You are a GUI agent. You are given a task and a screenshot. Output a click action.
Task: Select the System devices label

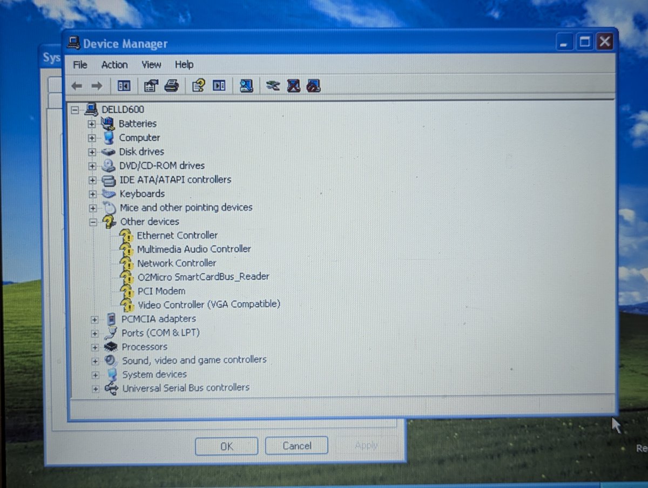click(x=154, y=374)
